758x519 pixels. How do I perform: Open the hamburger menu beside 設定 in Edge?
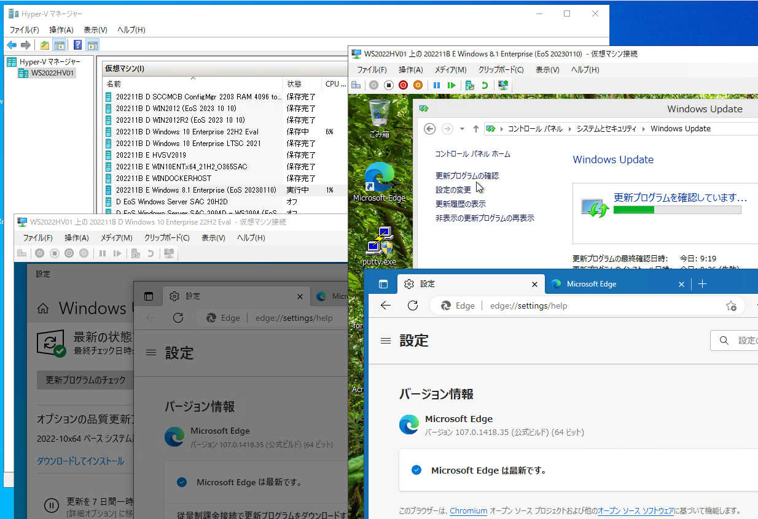click(386, 340)
